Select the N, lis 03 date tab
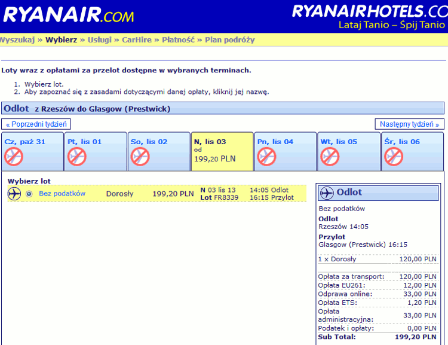The height and width of the screenshot is (345, 448). coord(222,151)
